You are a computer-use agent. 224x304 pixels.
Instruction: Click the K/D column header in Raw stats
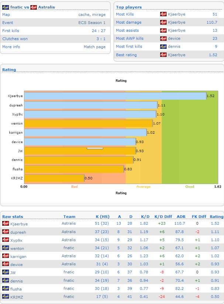pos(145,216)
